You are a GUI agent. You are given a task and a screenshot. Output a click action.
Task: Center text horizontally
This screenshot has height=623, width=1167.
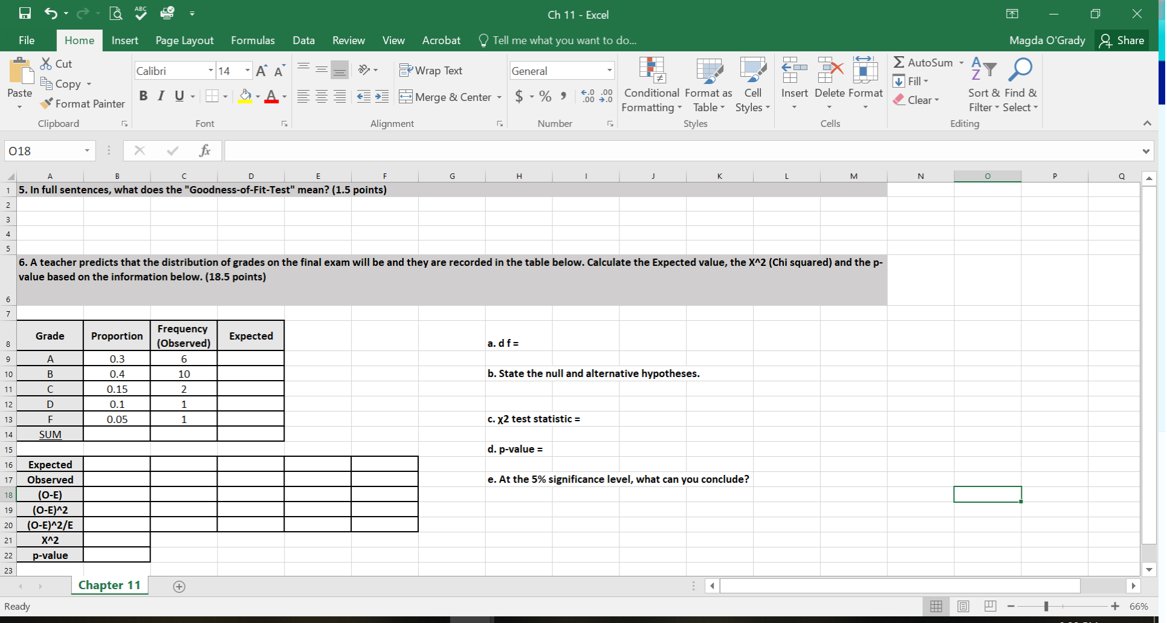[322, 97]
